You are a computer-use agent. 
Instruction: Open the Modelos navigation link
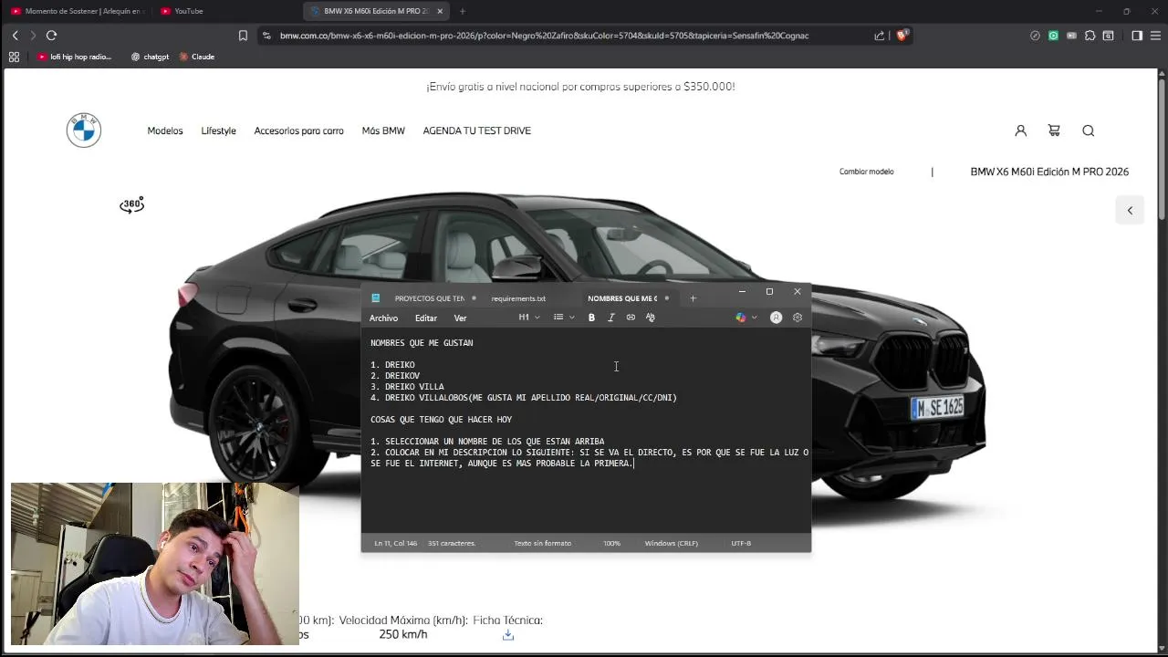click(165, 130)
